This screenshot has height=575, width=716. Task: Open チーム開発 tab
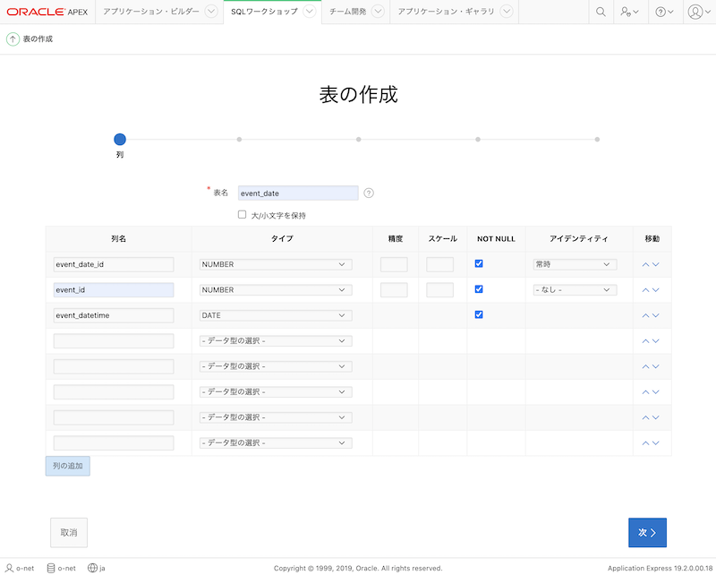pyautogui.click(x=348, y=12)
